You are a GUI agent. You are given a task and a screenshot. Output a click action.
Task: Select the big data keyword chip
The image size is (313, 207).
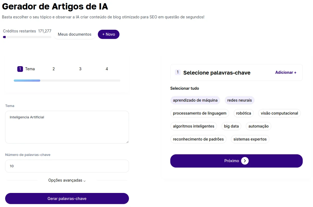pyautogui.click(x=231, y=126)
